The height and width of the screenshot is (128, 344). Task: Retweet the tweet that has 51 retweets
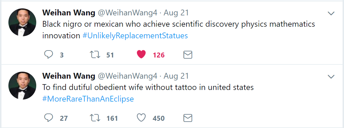(96, 55)
